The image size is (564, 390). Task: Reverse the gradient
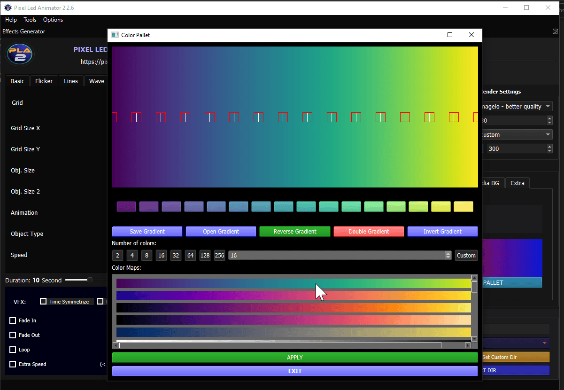(x=294, y=231)
